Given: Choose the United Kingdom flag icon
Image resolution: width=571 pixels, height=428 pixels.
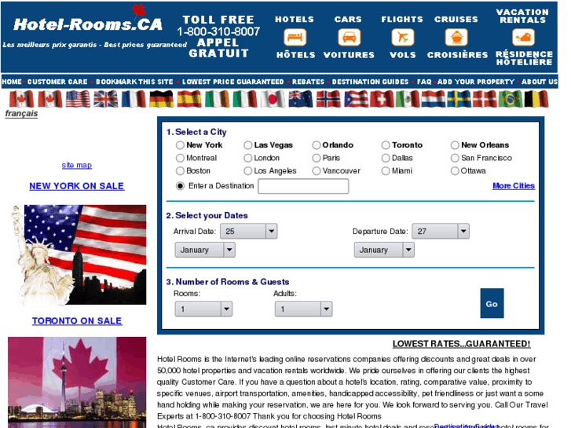Looking at the screenshot, I should click(105, 99).
